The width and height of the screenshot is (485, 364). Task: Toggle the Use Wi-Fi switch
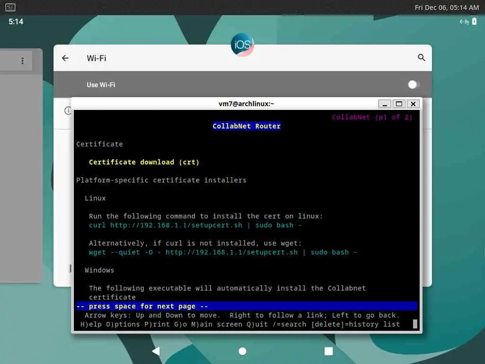click(x=413, y=84)
